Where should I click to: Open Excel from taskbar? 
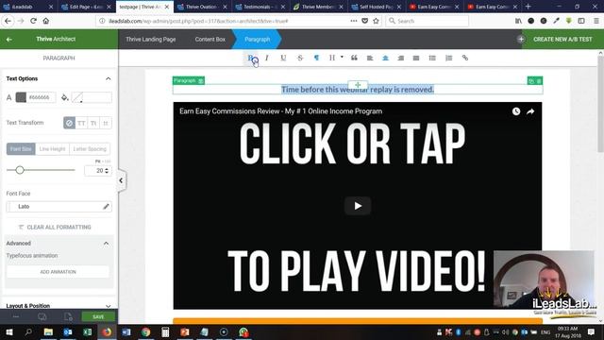[88, 331]
